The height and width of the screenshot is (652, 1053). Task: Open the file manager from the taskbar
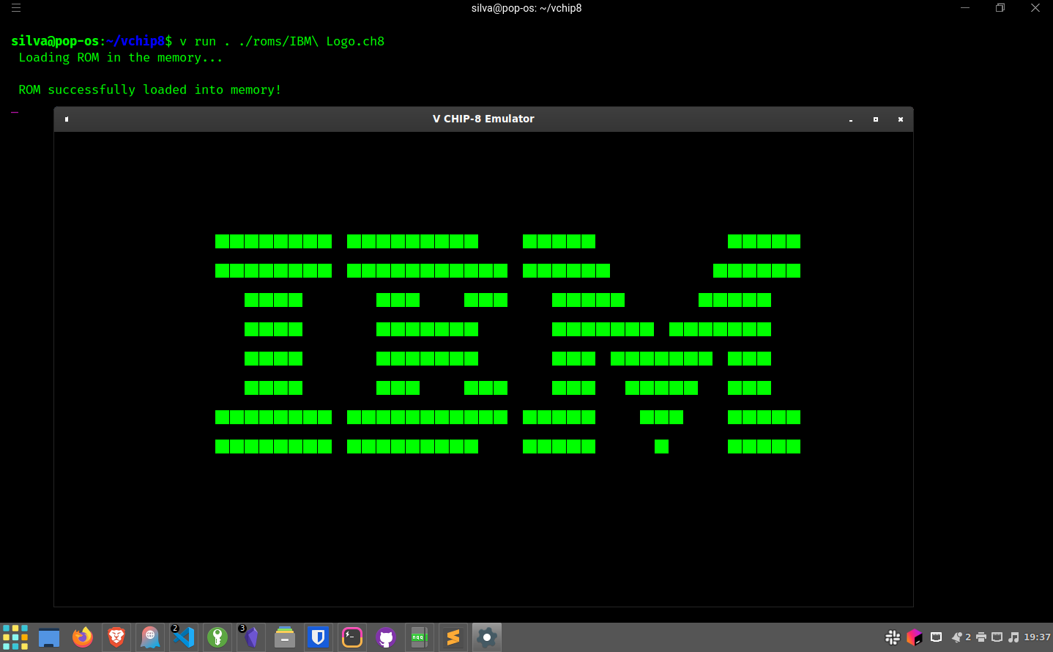[x=49, y=637]
